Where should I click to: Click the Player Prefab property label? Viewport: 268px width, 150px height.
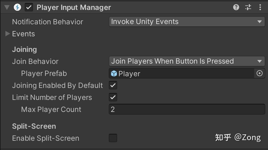coord(44,73)
